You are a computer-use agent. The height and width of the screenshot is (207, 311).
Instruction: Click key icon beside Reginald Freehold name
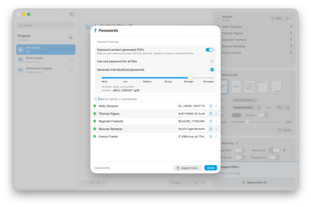291,40
